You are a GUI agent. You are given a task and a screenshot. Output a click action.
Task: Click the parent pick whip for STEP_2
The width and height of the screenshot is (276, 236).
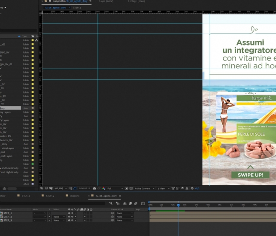point(112,217)
